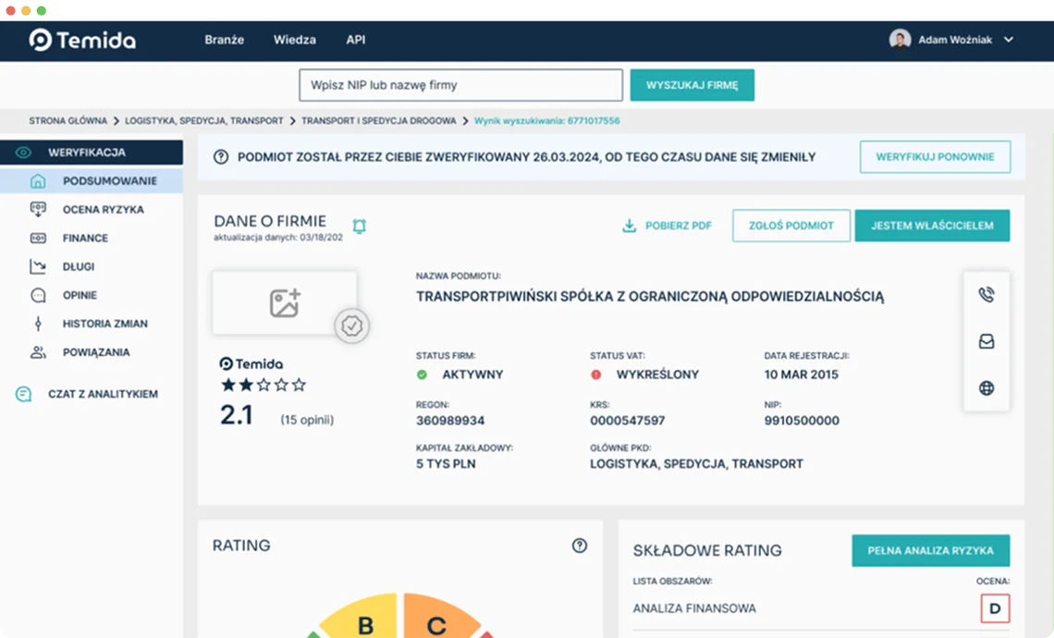The width and height of the screenshot is (1054, 638).
Task: Click the Długi chart icon
Action: click(x=38, y=266)
